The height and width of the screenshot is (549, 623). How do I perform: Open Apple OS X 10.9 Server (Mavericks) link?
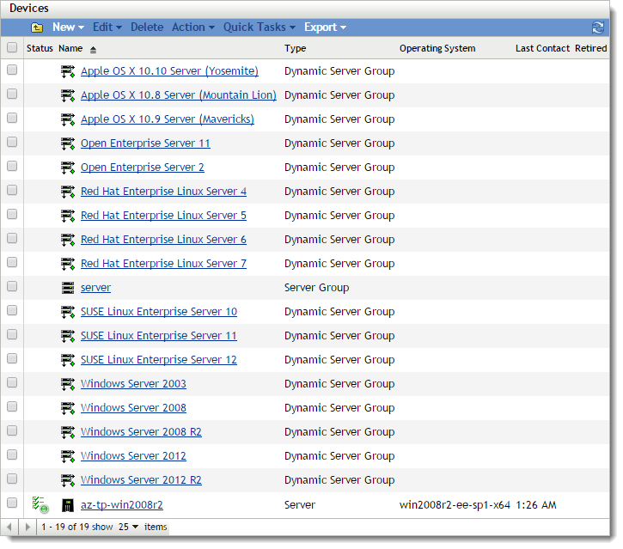168,119
